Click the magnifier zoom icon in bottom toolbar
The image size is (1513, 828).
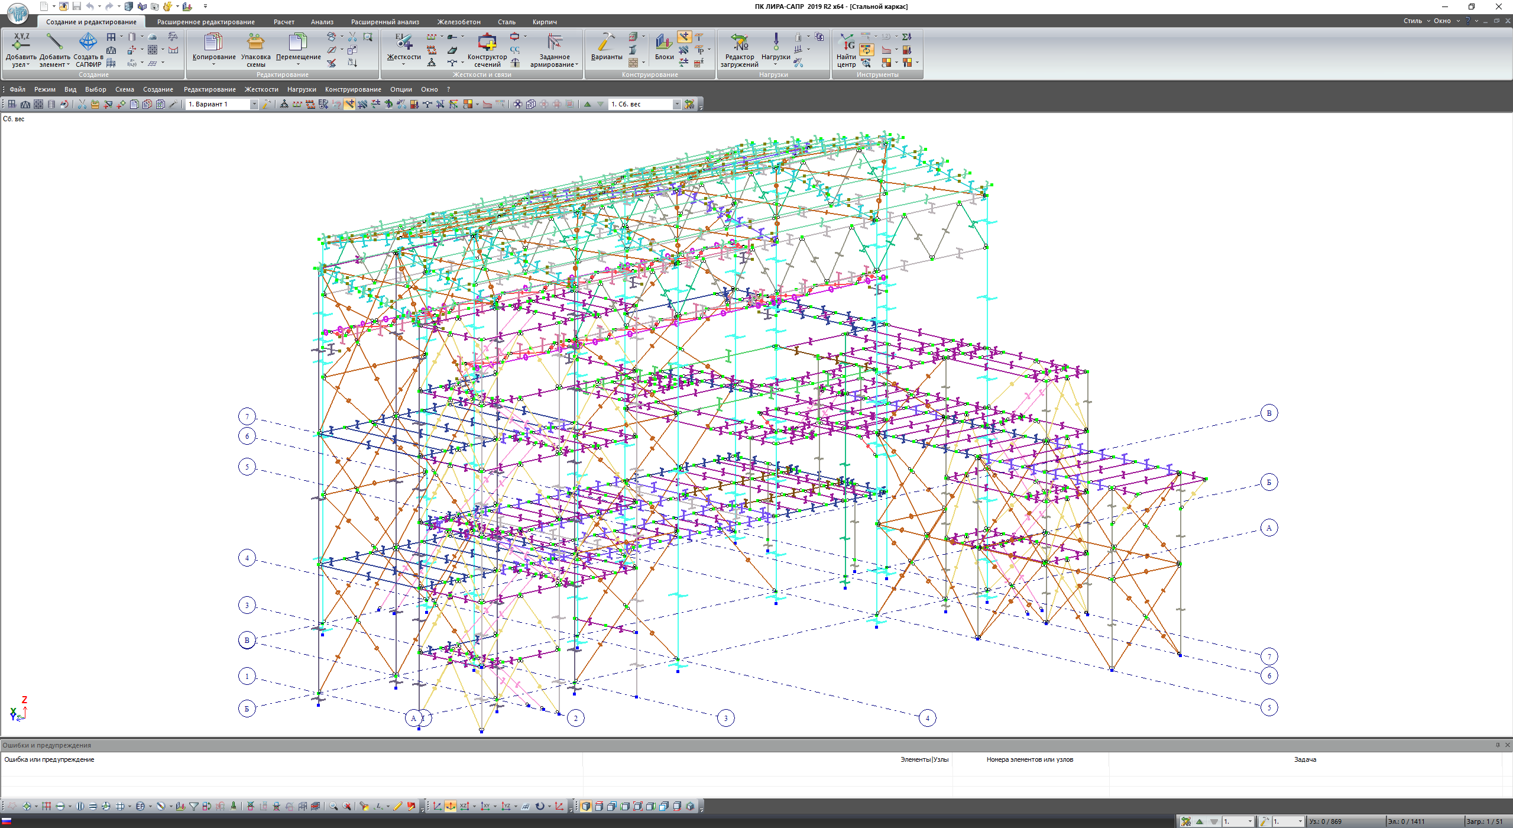(x=333, y=806)
